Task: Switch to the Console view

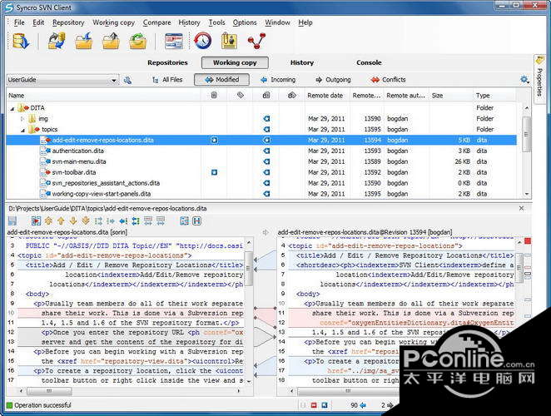Action: coord(369,62)
